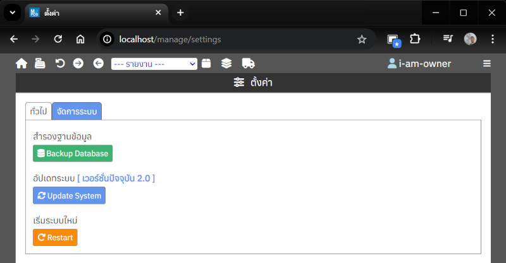506x263 pixels.
Task: Bookmark this page with the star icon
Action: click(x=362, y=39)
